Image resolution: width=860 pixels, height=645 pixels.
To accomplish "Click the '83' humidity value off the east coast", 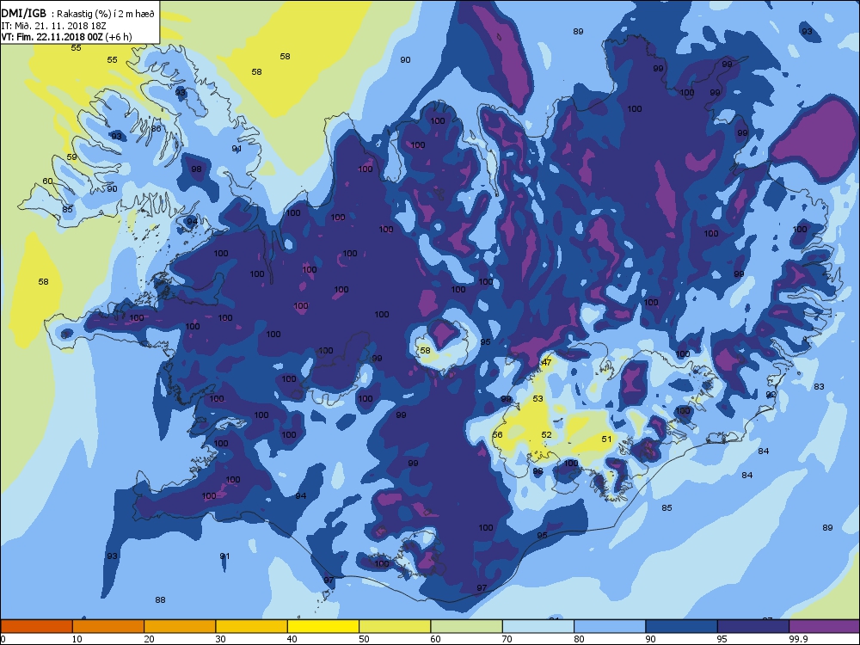I will point(819,387).
